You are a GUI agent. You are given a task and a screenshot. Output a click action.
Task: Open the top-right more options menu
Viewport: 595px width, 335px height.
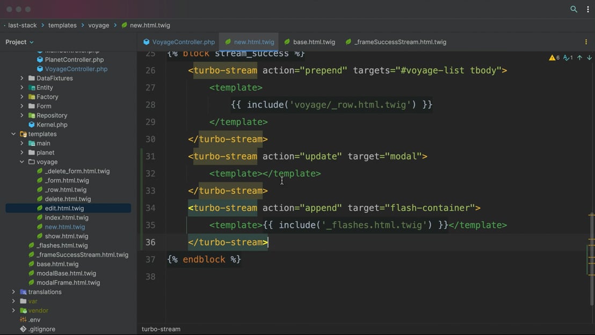click(587, 9)
